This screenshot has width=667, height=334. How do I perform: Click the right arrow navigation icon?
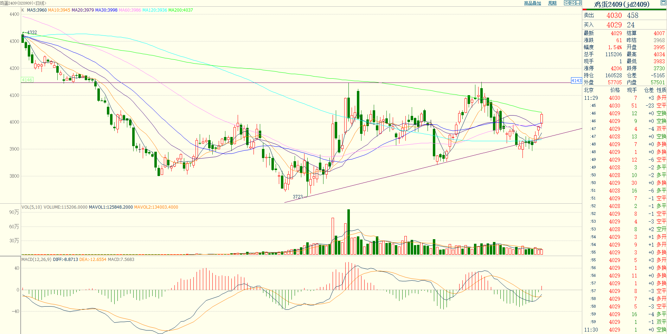pos(572,3)
